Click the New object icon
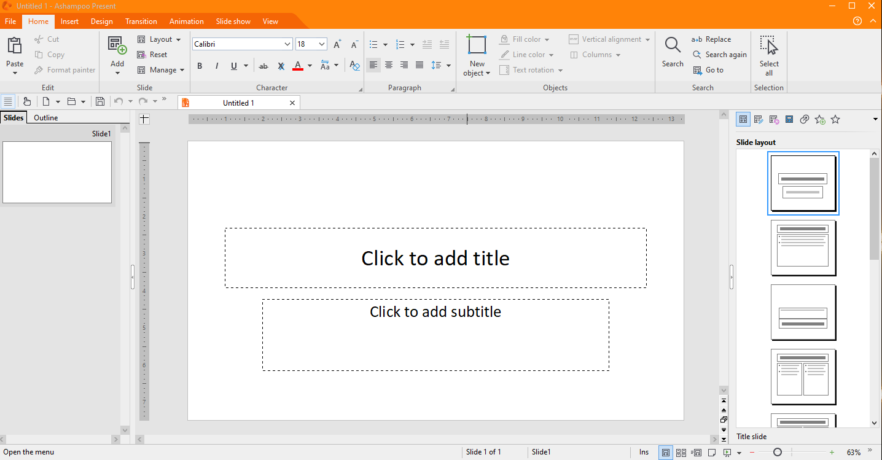The width and height of the screenshot is (882, 460). coord(477,46)
